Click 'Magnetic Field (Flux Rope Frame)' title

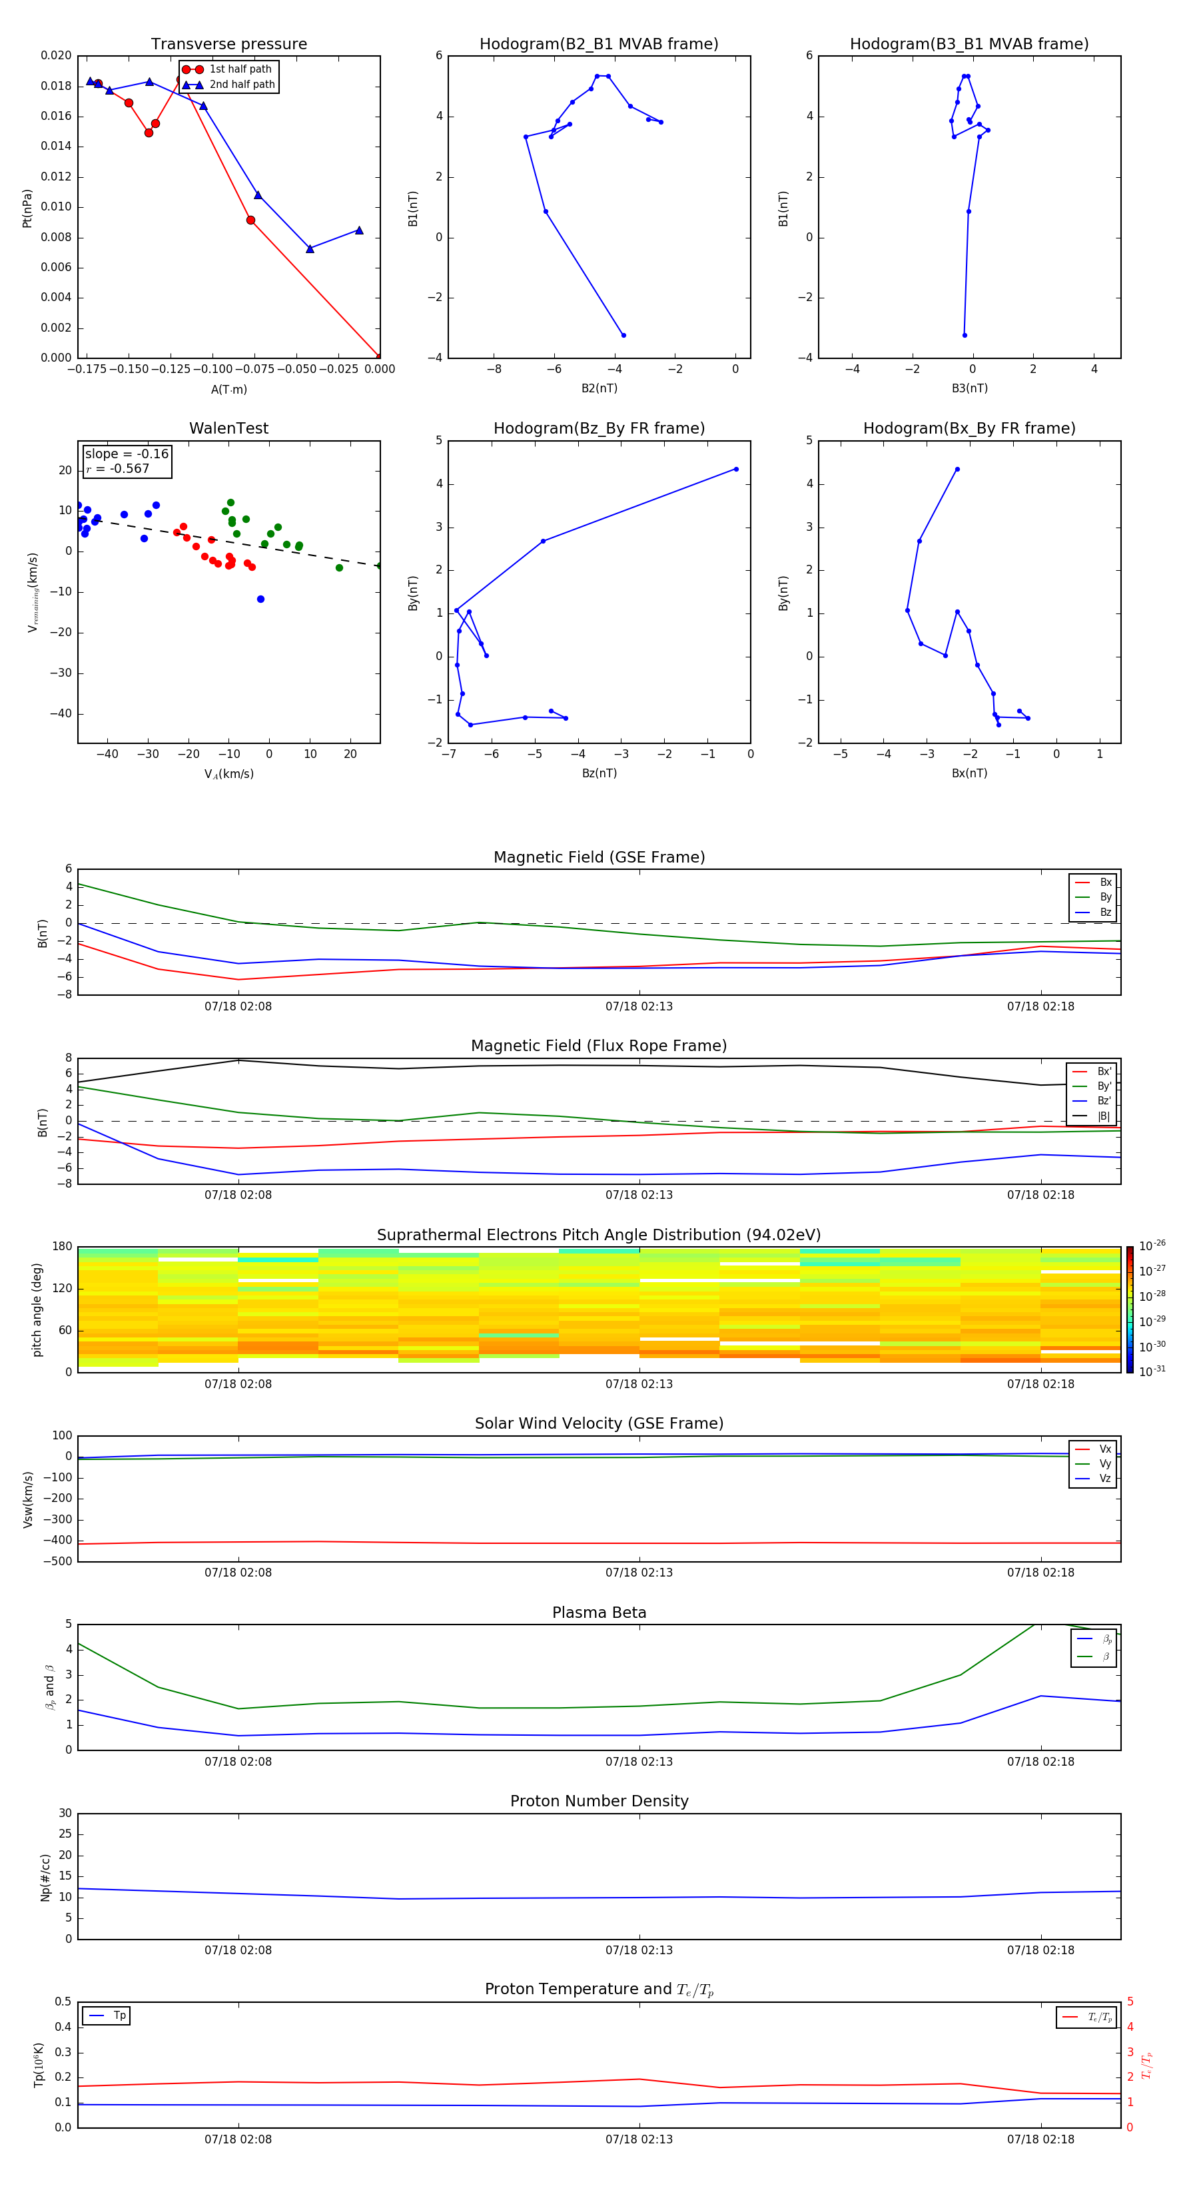599,1046
